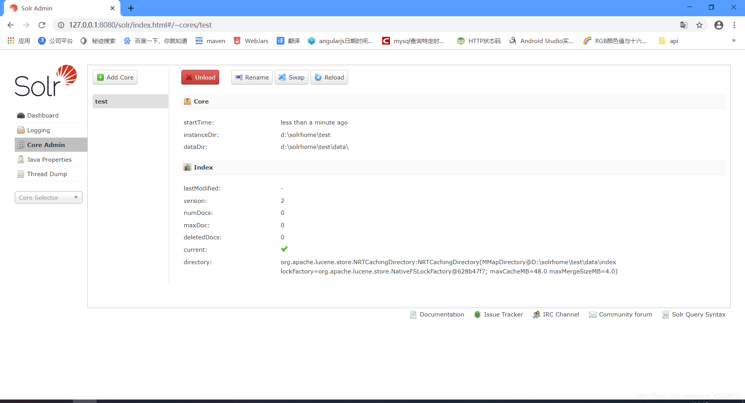Click the green plus icon on Add Core
Screen dimensions: 745x403
coord(100,77)
